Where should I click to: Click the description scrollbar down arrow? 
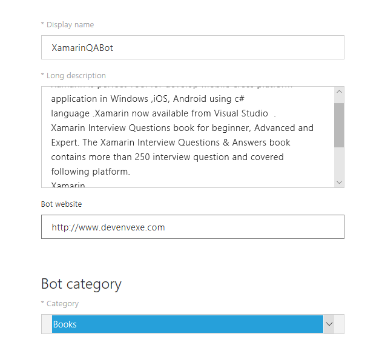point(339,182)
